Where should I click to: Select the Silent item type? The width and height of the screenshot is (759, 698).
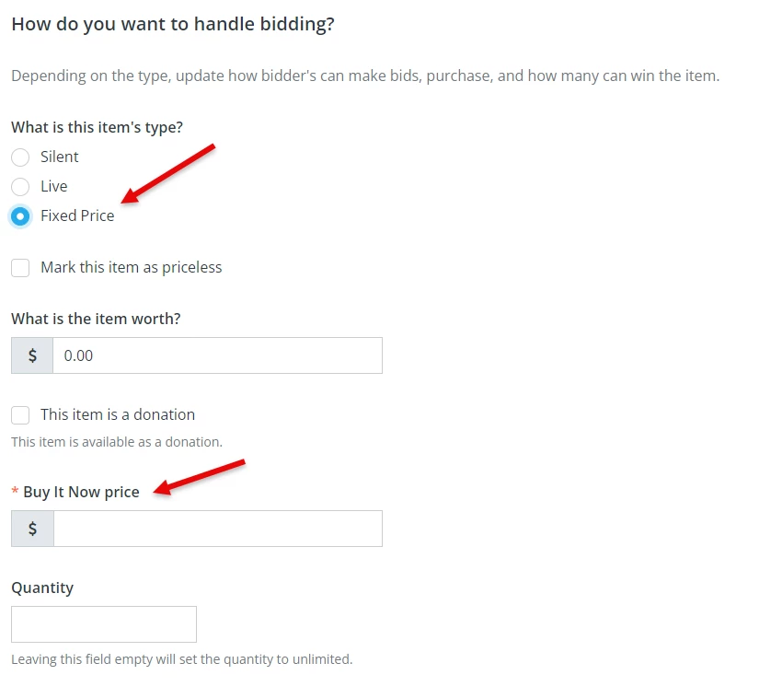[20, 157]
